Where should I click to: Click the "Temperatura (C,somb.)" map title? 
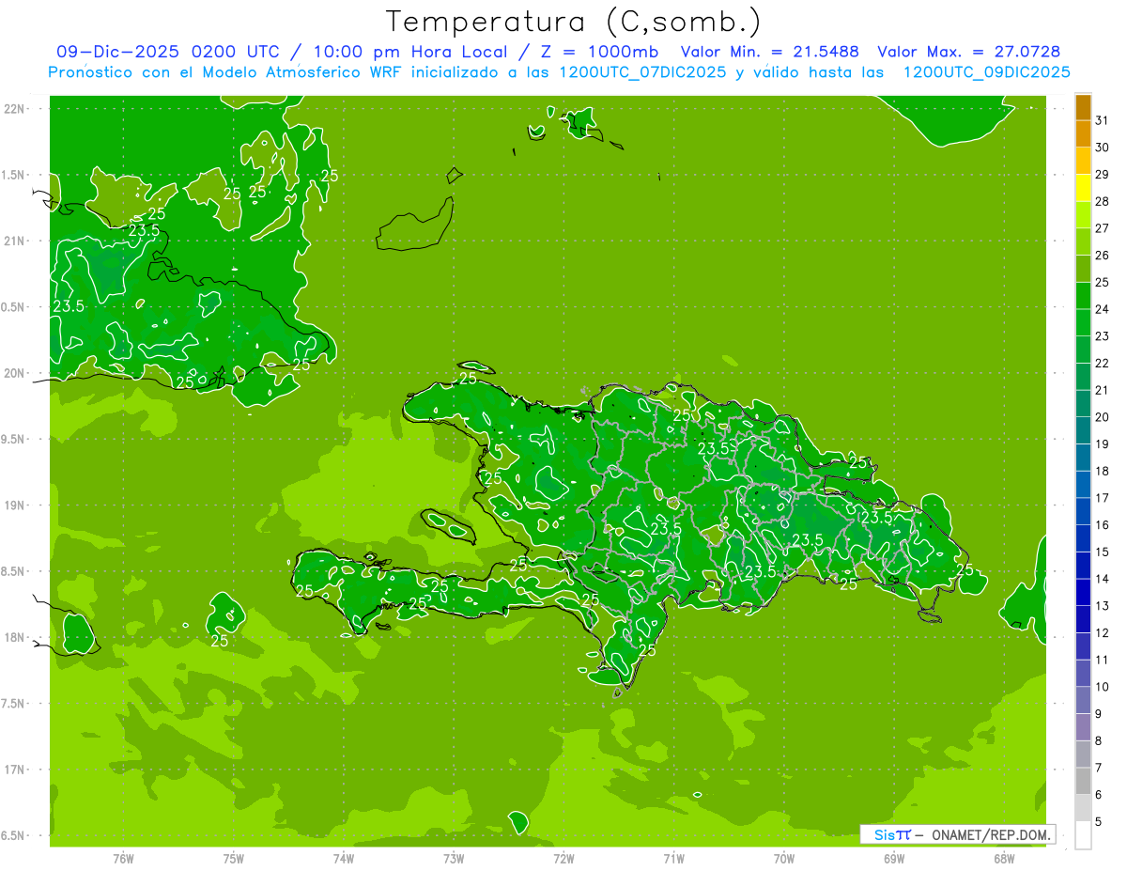click(x=573, y=22)
